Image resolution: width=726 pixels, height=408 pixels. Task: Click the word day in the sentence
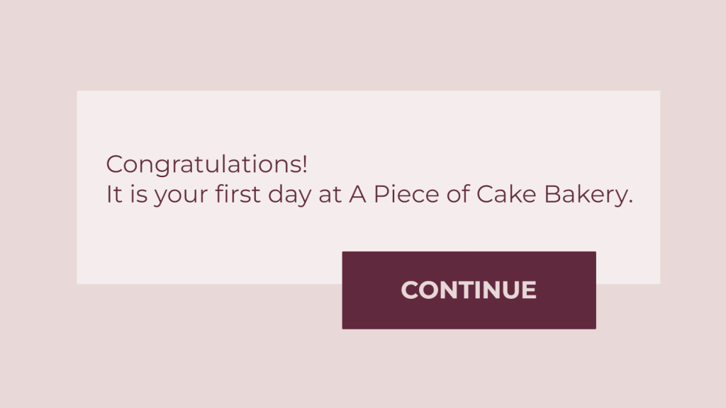click(x=289, y=195)
